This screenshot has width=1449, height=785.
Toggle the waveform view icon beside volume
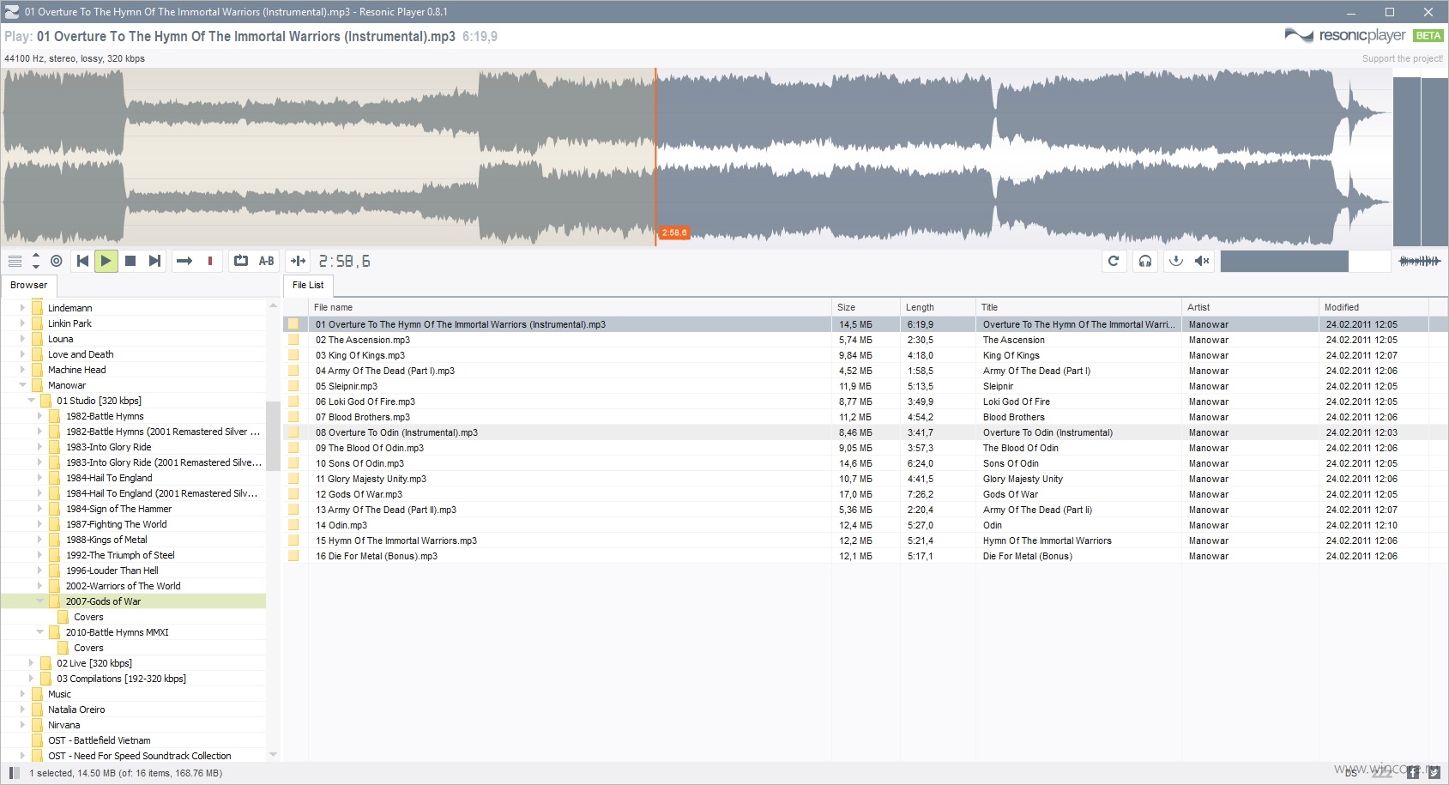pyautogui.click(x=1420, y=261)
